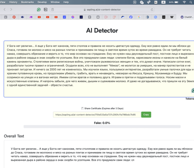
Task: Click the Fake percentage progress bar
Action: point(102,127)
